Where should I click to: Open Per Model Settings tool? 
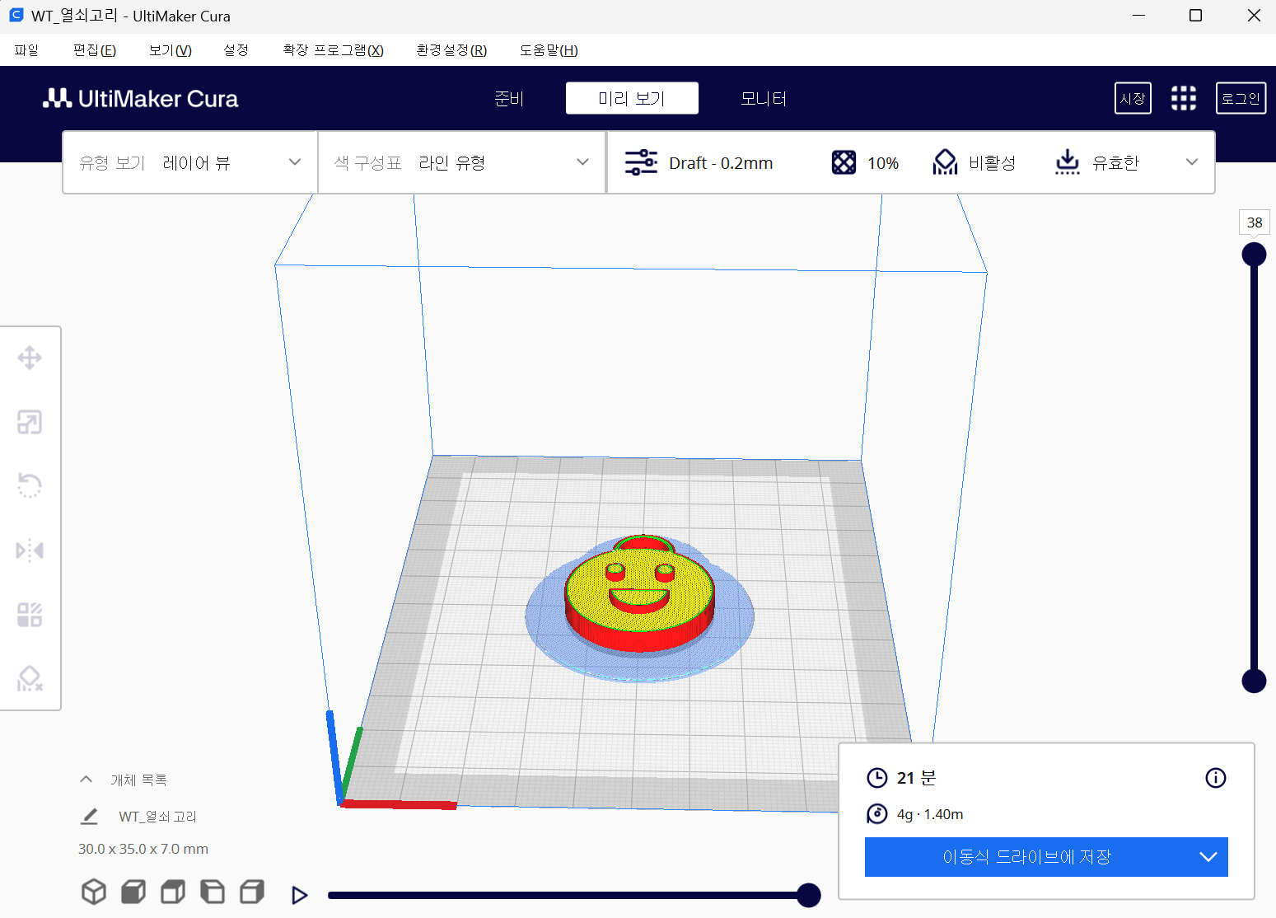tap(30, 614)
